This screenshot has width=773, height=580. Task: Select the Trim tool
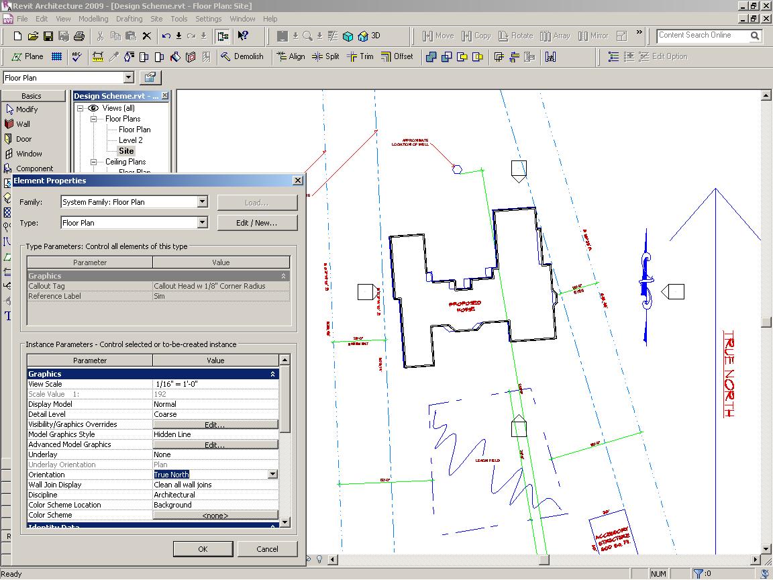tap(360, 57)
